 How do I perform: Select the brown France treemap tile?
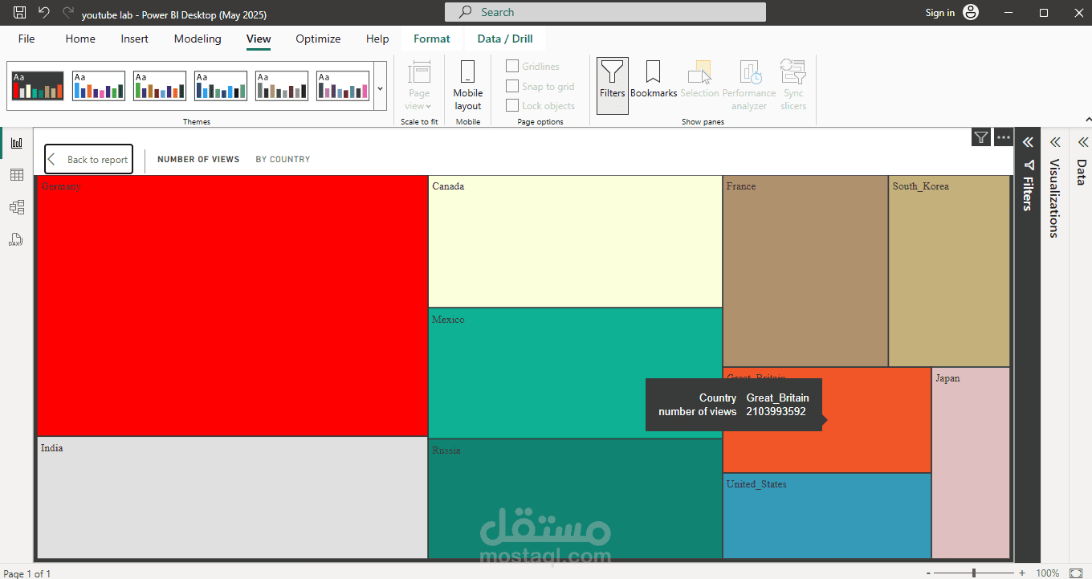pos(805,271)
